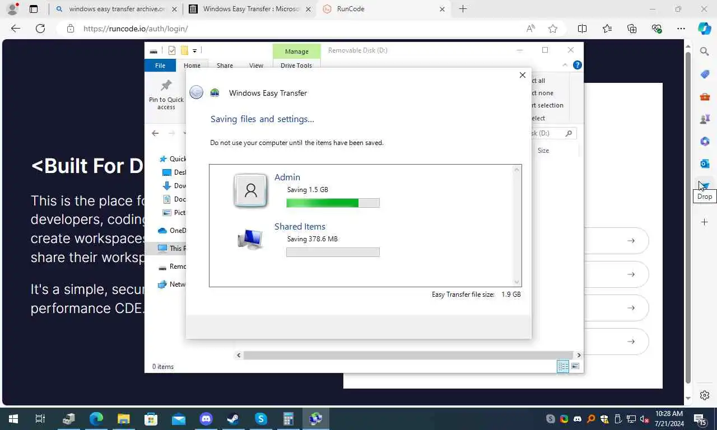
Task: Select OneDrive in Explorer navigation pane
Action: tap(173, 230)
